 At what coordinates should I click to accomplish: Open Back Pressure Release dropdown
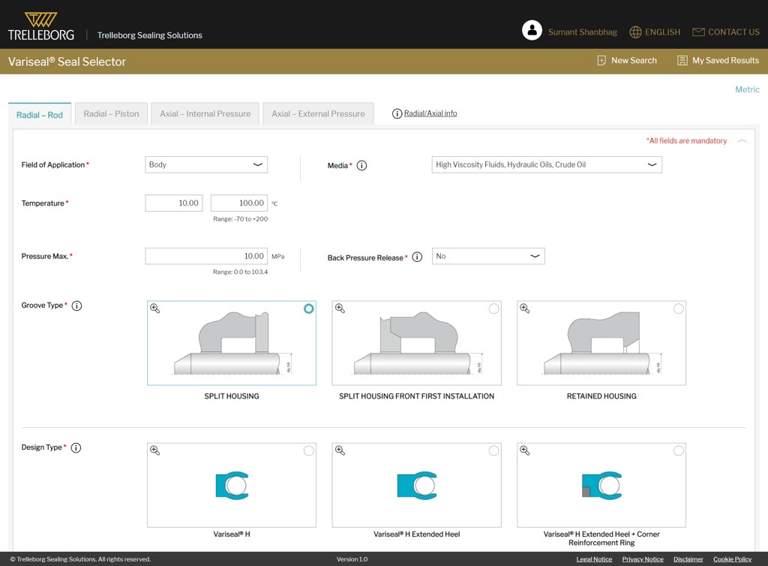coord(488,257)
